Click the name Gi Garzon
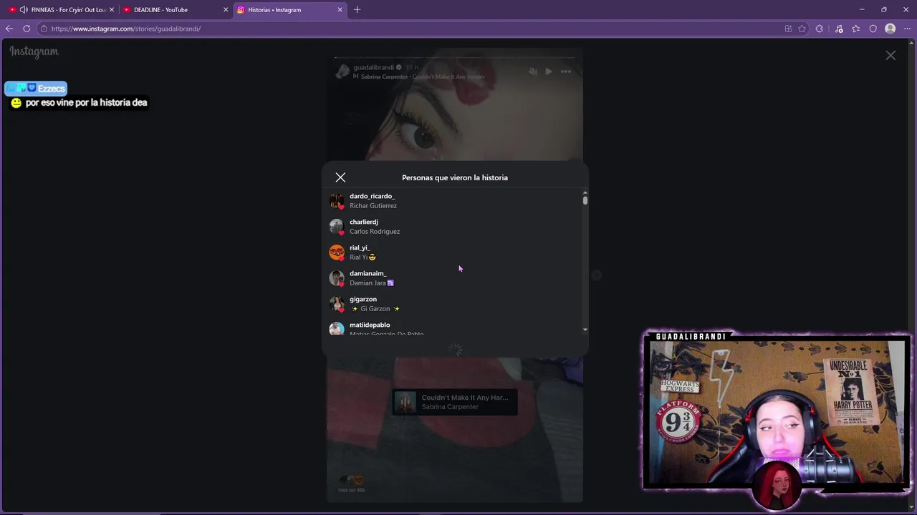The height and width of the screenshot is (515, 917). tap(375, 309)
